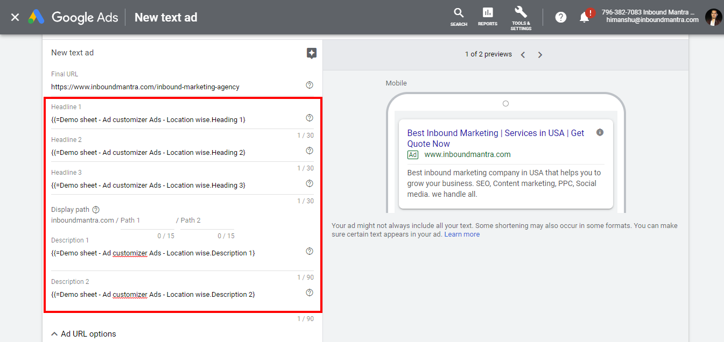The image size is (724, 342).
Task: Click the himanshu@inboundmantra.com email text
Action: pyautogui.click(x=652, y=20)
